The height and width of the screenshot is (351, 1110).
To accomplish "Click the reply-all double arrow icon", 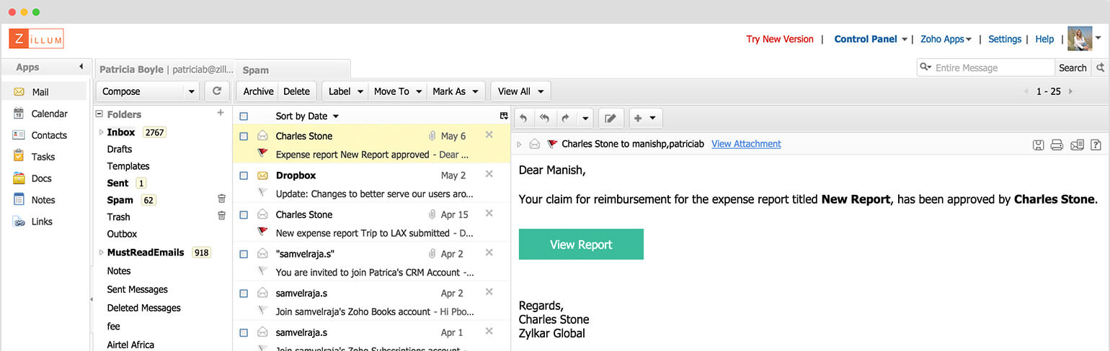I will pyautogui.click(x=544, y=118).
